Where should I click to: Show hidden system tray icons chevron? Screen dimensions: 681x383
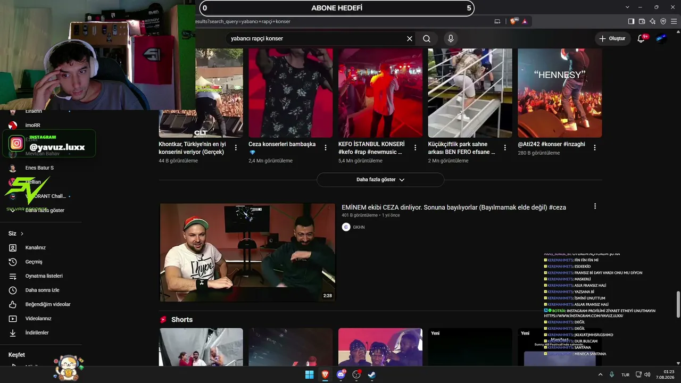click(x=601, y=374)
